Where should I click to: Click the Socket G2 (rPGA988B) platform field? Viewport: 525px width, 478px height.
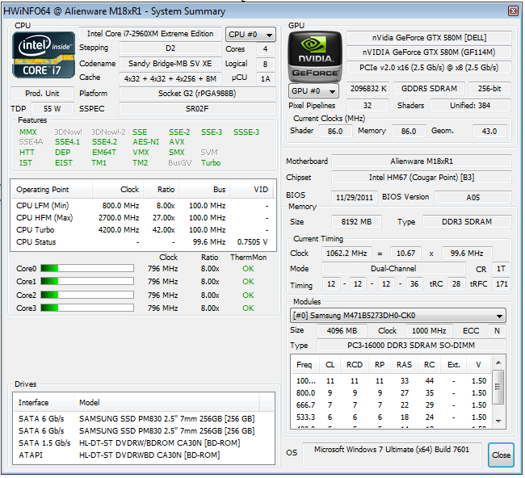[197, 93]
